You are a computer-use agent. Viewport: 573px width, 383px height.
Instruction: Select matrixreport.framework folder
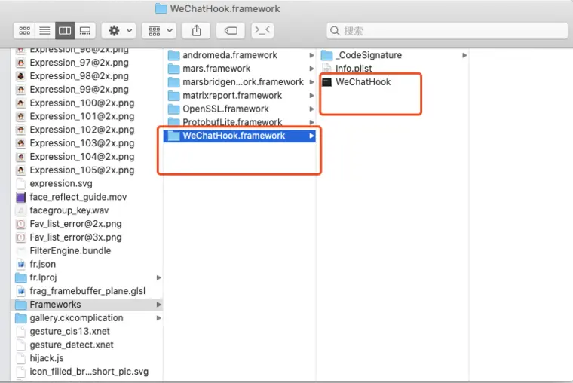pos(239,96)
